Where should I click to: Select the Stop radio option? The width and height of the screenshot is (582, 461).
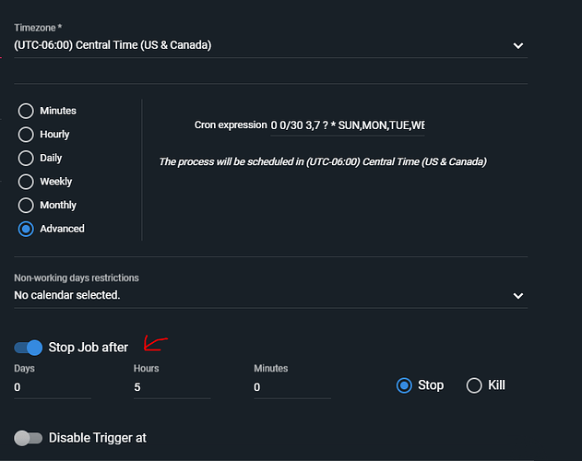point(404,385)
